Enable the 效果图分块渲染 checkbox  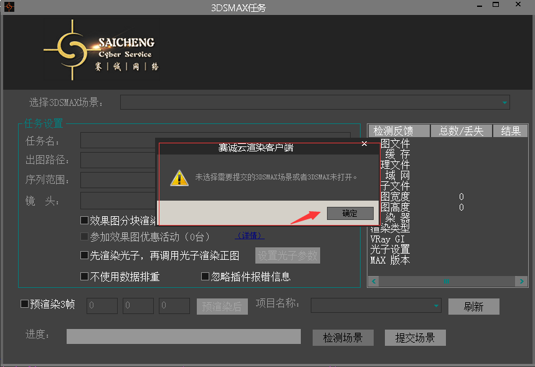pos(85,220)
